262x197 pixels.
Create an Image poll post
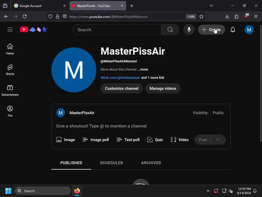click(96, 140)
